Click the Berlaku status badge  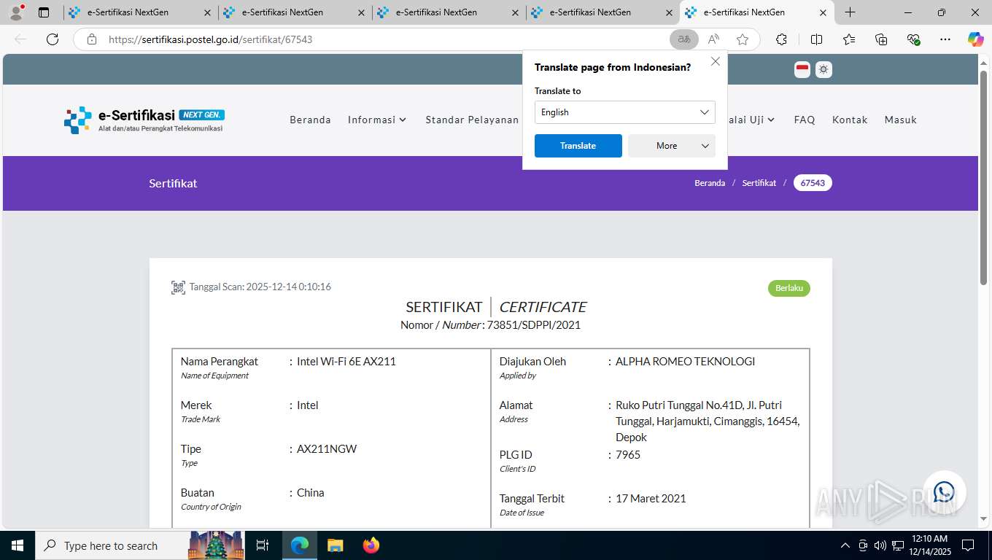789,288
